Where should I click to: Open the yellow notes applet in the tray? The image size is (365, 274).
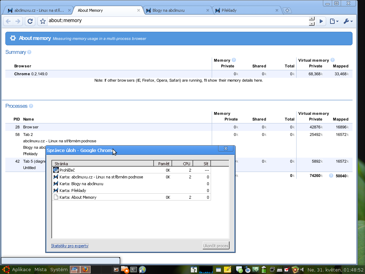point(227,270)
